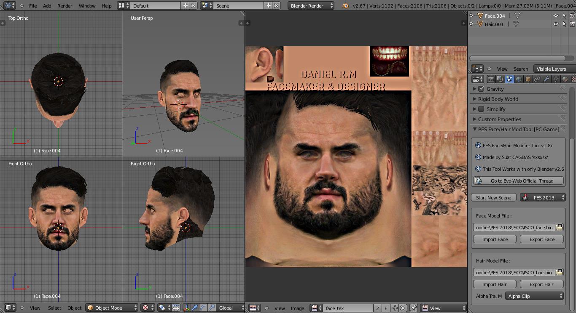
Task: Select Hair.001 in the outliner
Action: [494, 24]
